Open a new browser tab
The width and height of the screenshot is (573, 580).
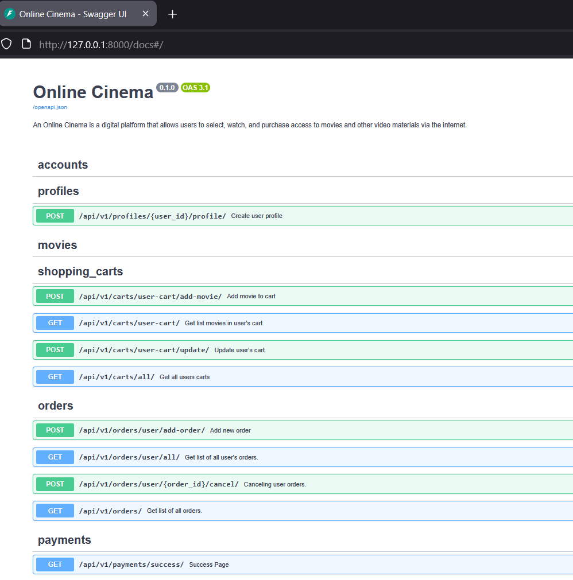(x=172, y=14)
